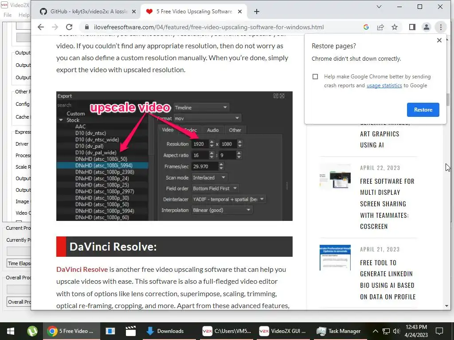The width and height of the screenshot is (454, 340).
Task: Open the taskbar clock and date
Action: pyautogui.click(x=416, y=331)
